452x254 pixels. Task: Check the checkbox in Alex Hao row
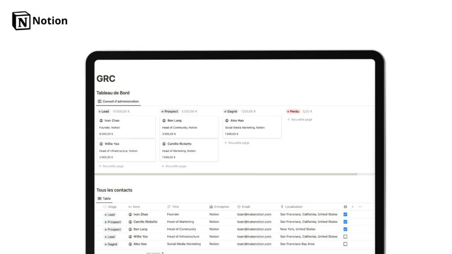tap(345, 244)
